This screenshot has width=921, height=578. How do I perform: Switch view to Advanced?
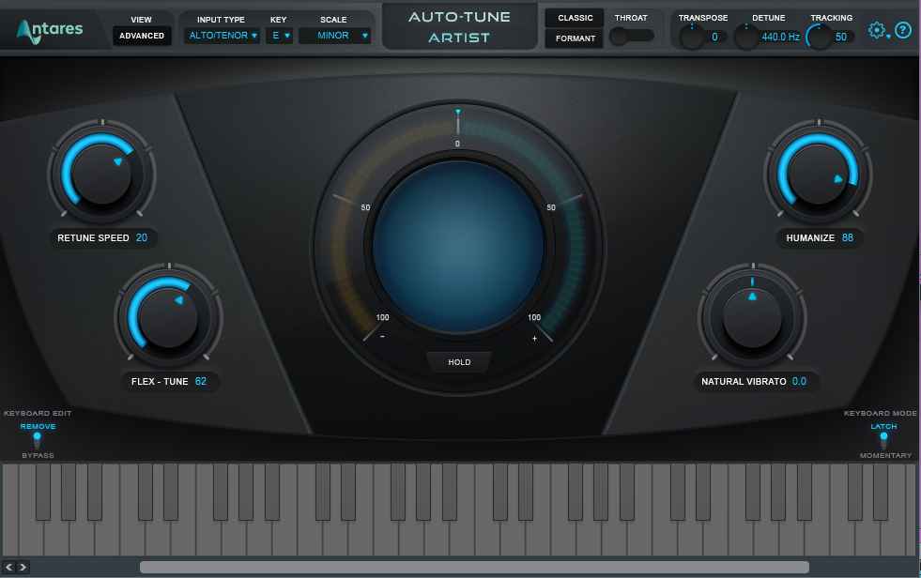tap(142, 36)
